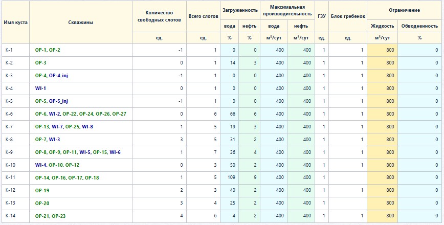The height and width of the screenshot is (225, 444).
Task: Open well OP-21 in row K-14
Action: (42, 216)
